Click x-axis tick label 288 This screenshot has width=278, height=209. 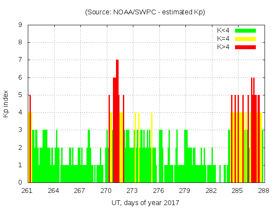(263, 190)
